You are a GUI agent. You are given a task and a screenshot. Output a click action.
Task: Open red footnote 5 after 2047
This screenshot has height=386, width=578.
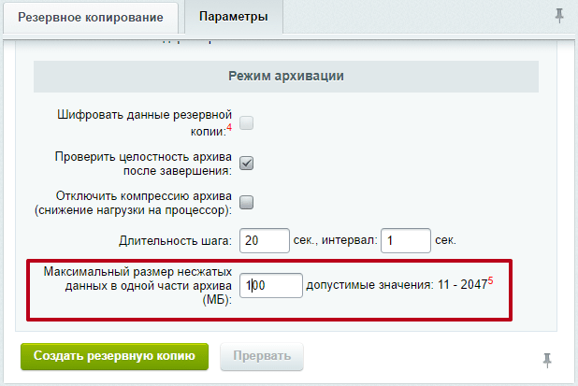coord(490,281)
